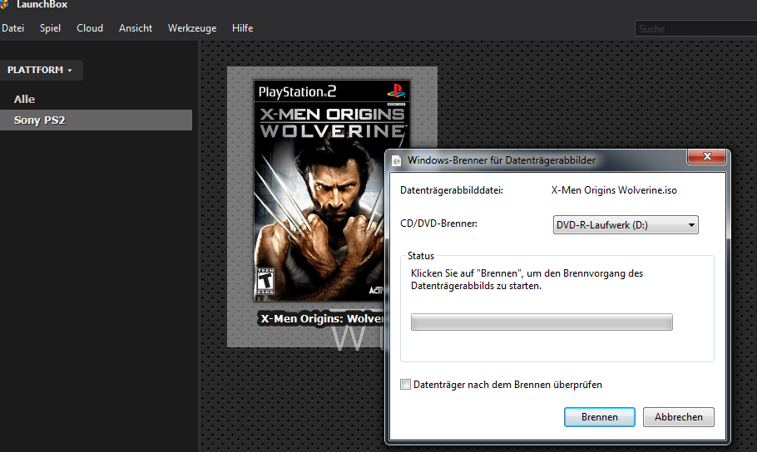Click the Datenträgerabbilddatei label

pyautogui.click(x=452, y=190)
